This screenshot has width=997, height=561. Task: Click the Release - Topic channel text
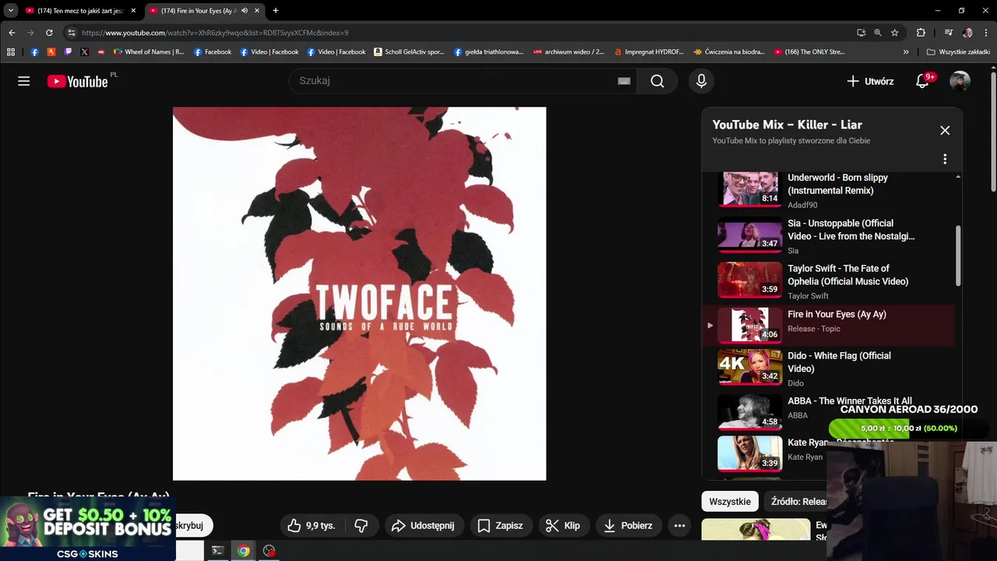point(814,329)
